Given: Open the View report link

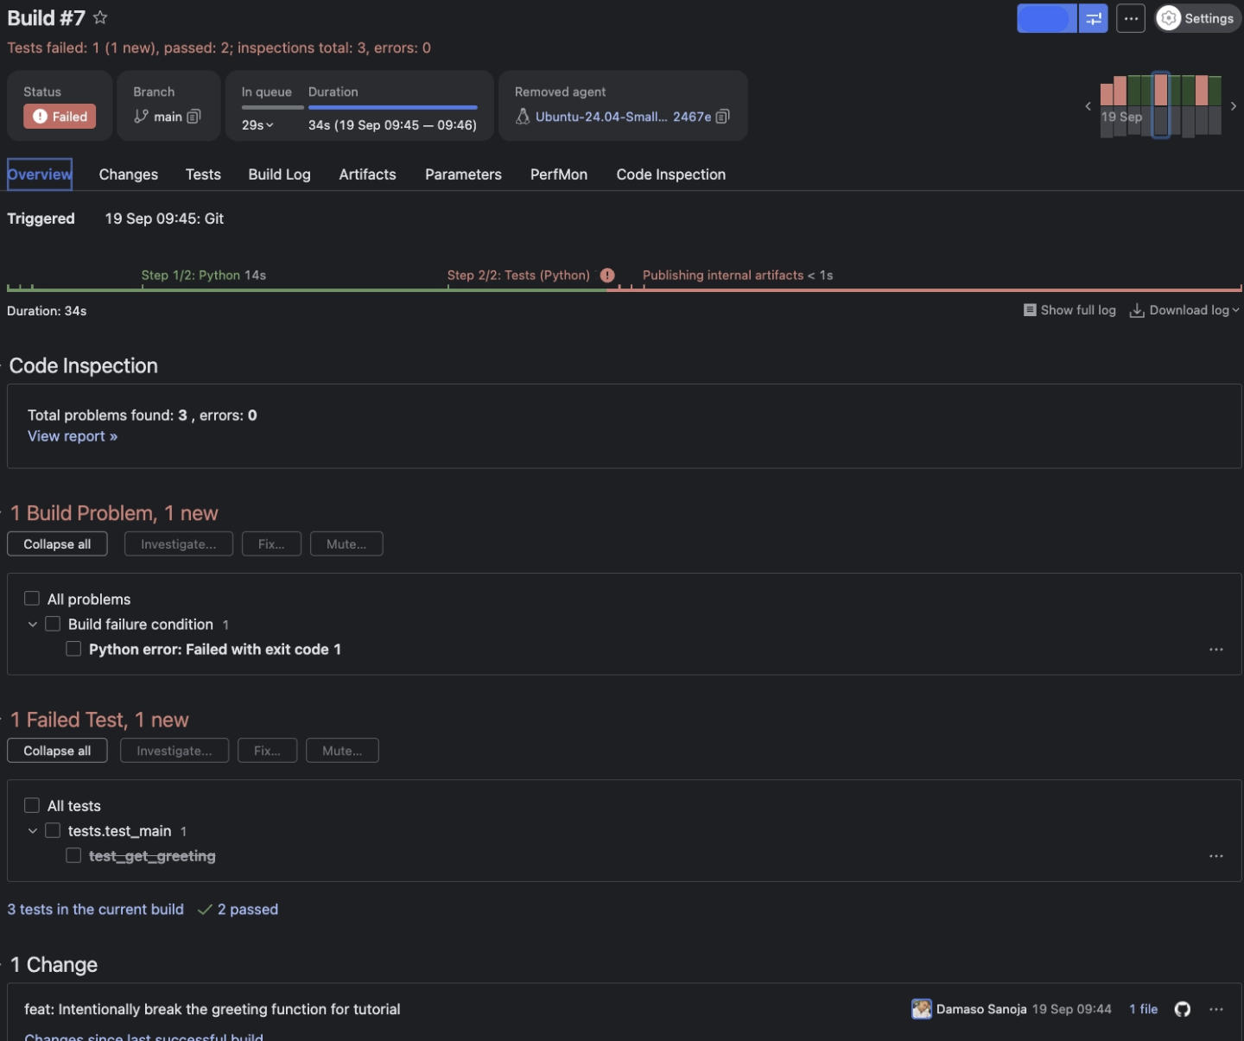Looking at the screenshot, I should pos(73,436).
